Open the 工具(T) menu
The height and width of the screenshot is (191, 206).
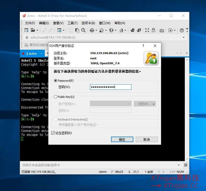[x=72, y=23]
